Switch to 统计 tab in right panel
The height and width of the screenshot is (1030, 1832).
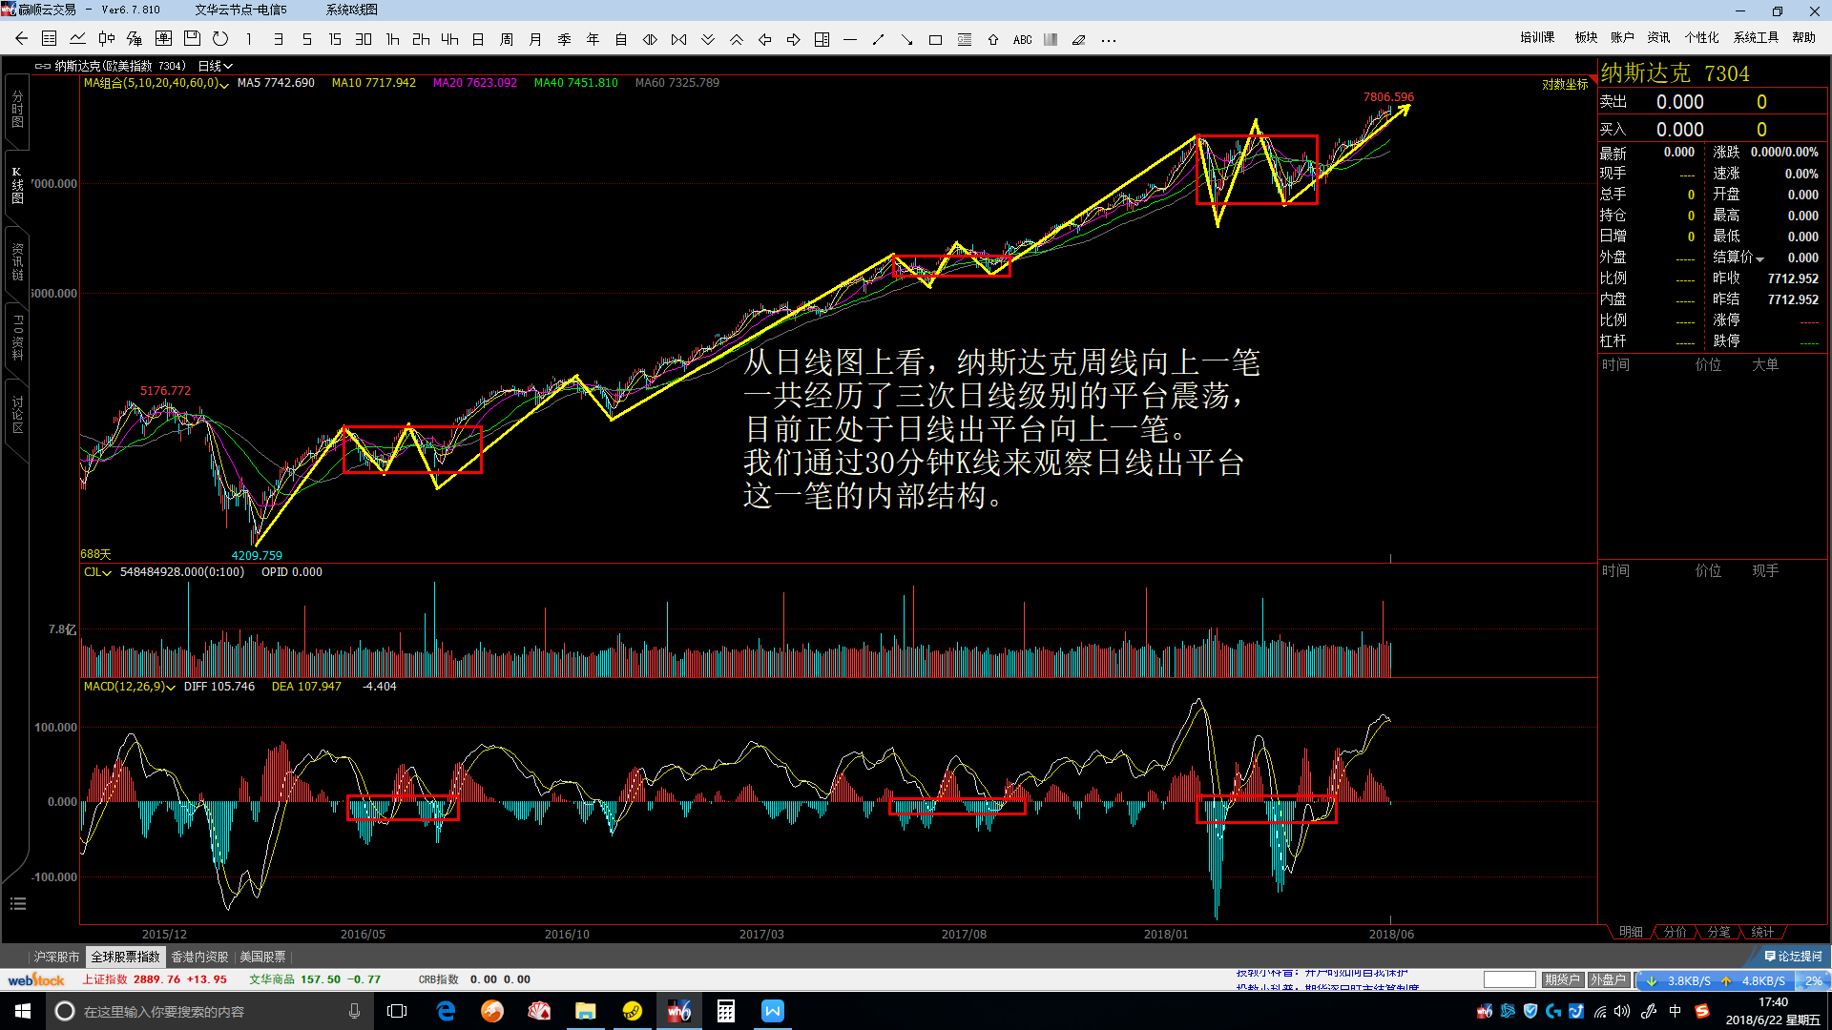(x=1762, y=932)
